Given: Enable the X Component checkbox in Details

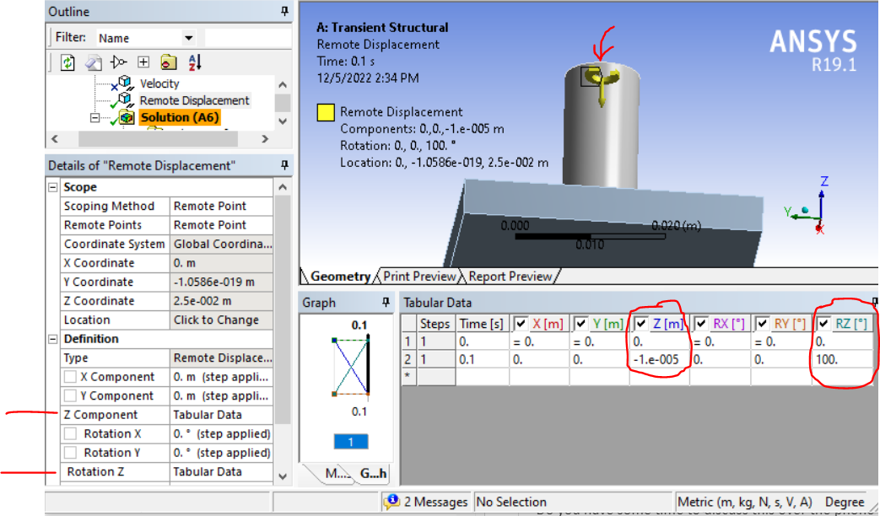Looking at the screenshot, I should pyautogui.click(x=71, y=377).
